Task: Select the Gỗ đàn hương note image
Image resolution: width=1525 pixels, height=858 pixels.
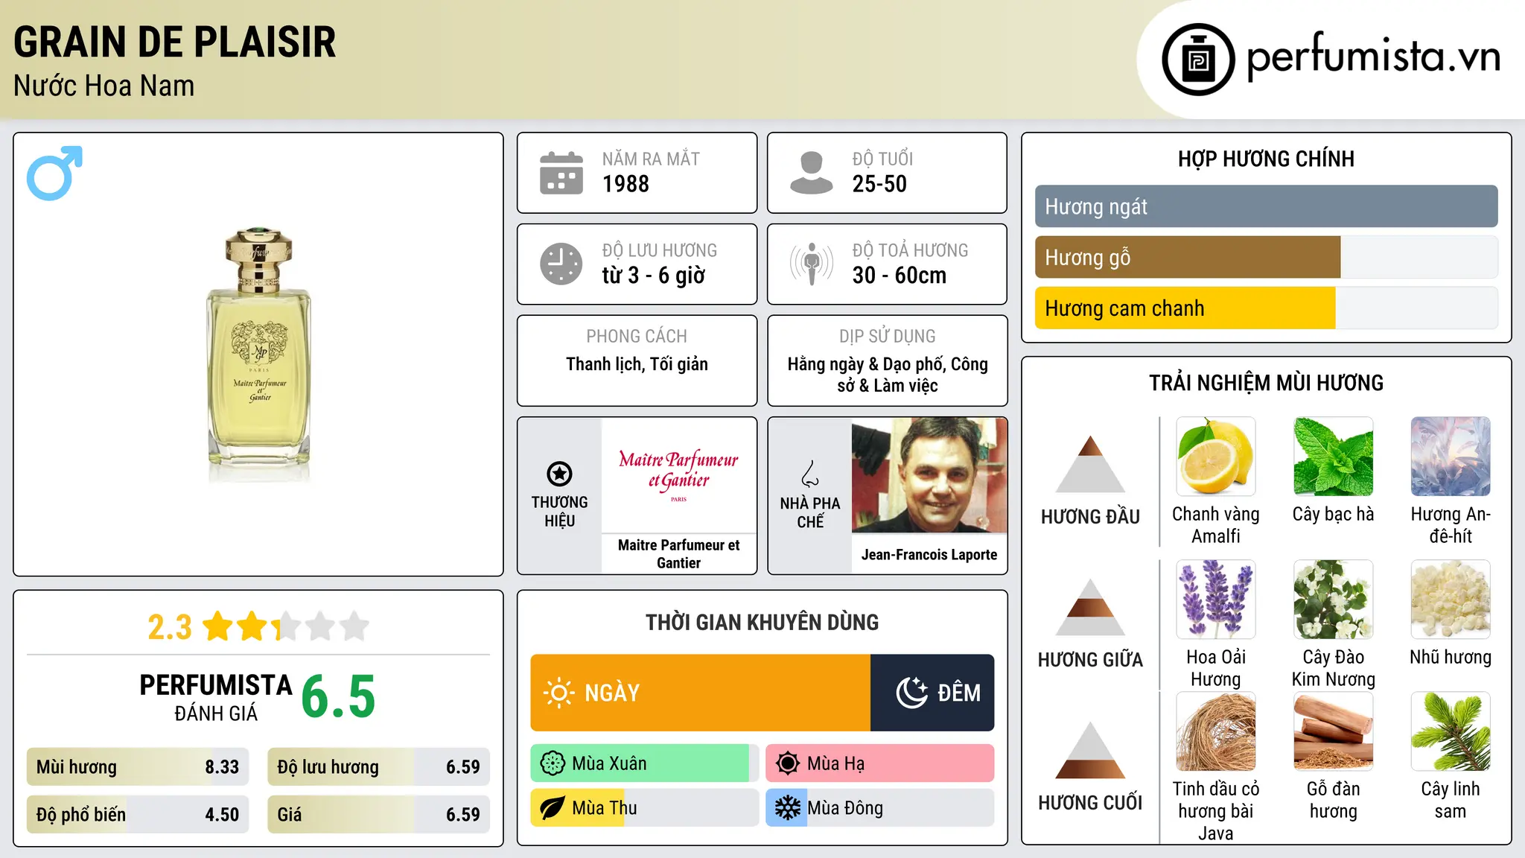Action: 1334,731
